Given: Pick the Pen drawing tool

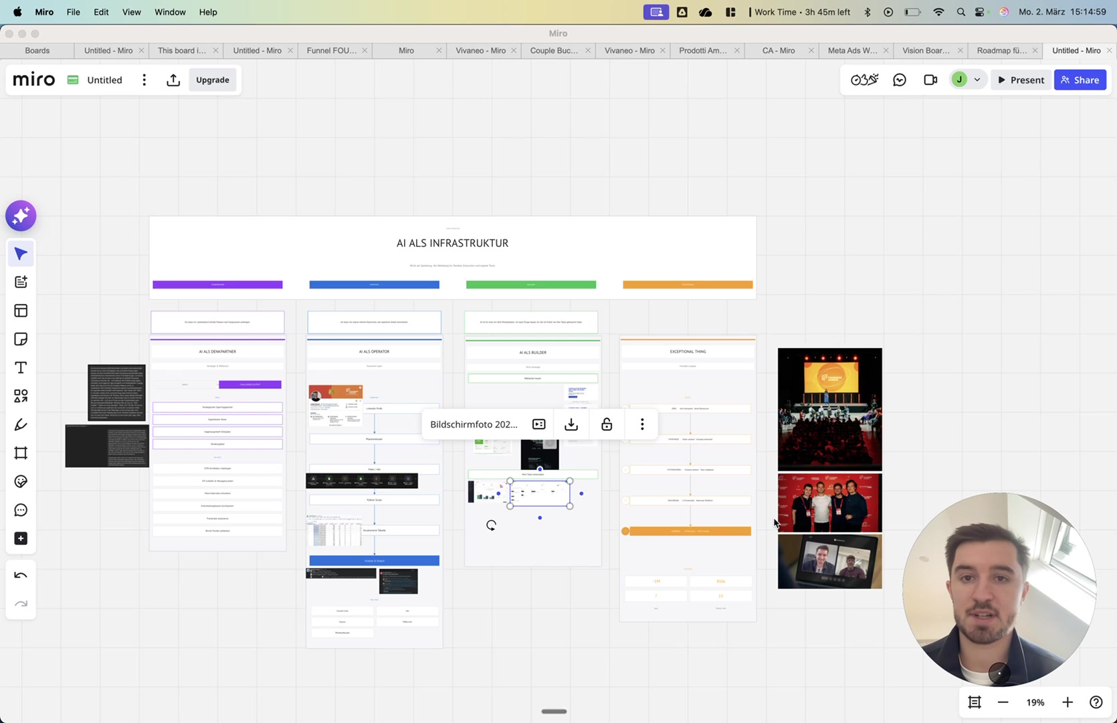Looking at the screenshot, I should pyautogui.click(x=21, y=425).
